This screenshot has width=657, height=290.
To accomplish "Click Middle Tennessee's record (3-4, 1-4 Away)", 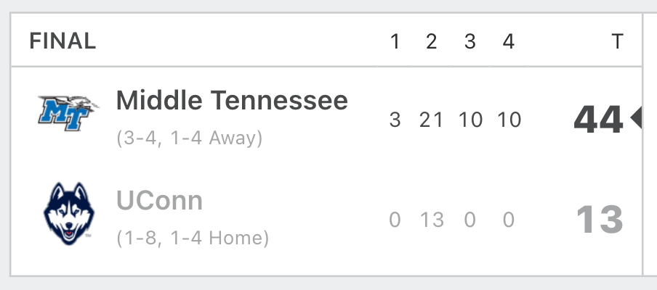I will point(190,138).
